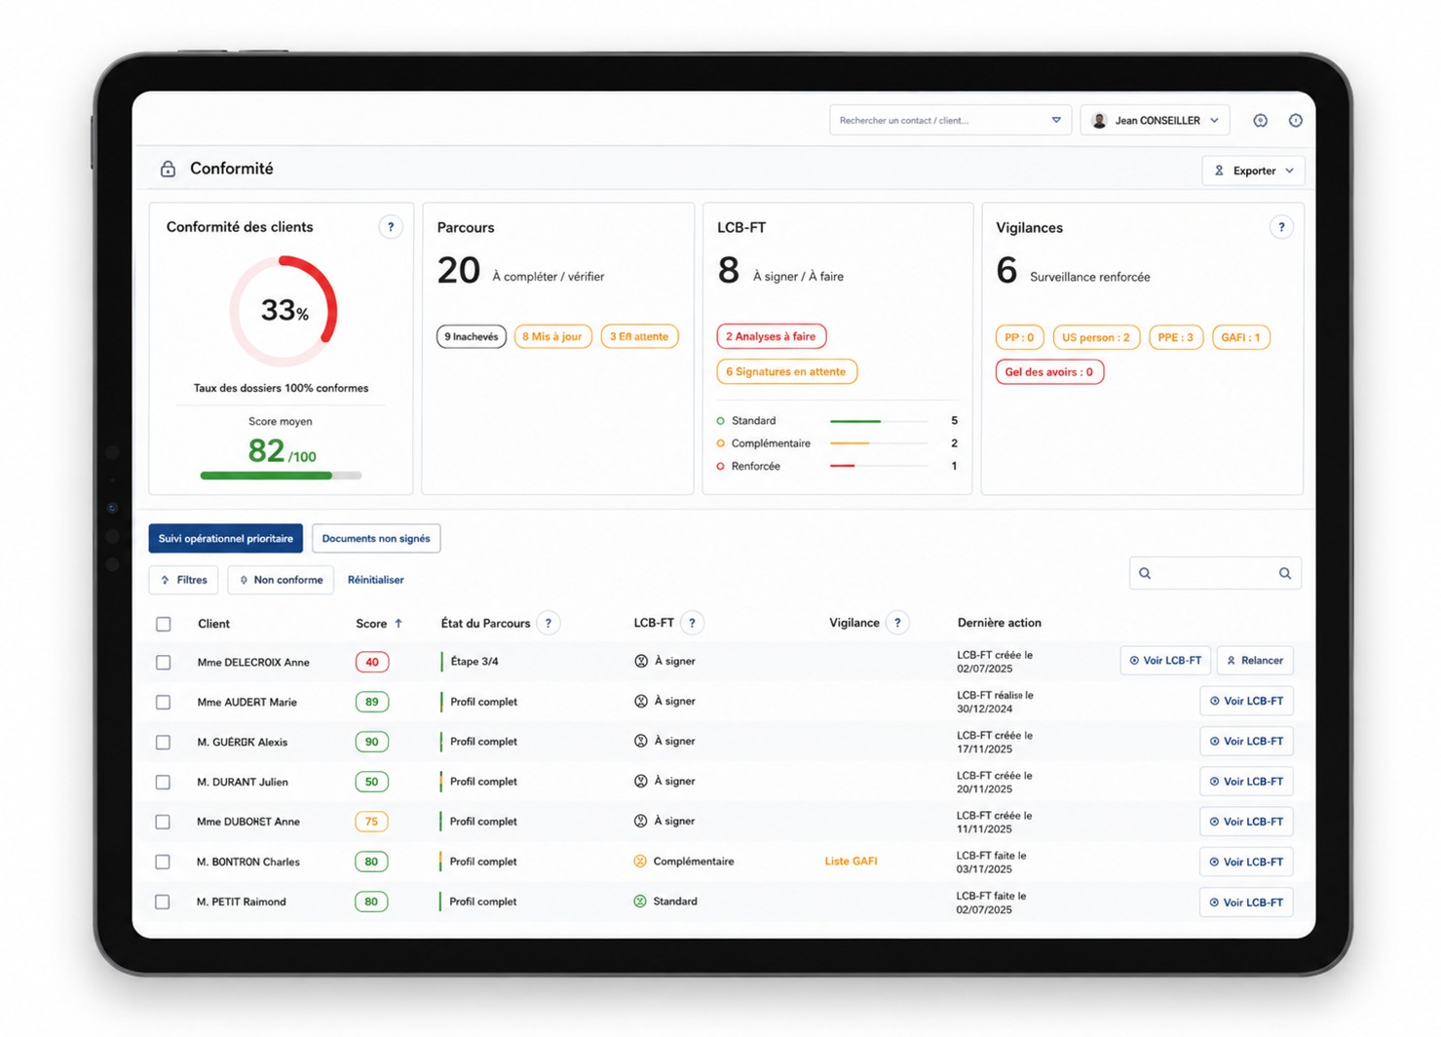Image resolution: width=1441 pixels, height=1037 pixels.
Task: Click the lock icon beside Conformité
Action: pos(168,169)
